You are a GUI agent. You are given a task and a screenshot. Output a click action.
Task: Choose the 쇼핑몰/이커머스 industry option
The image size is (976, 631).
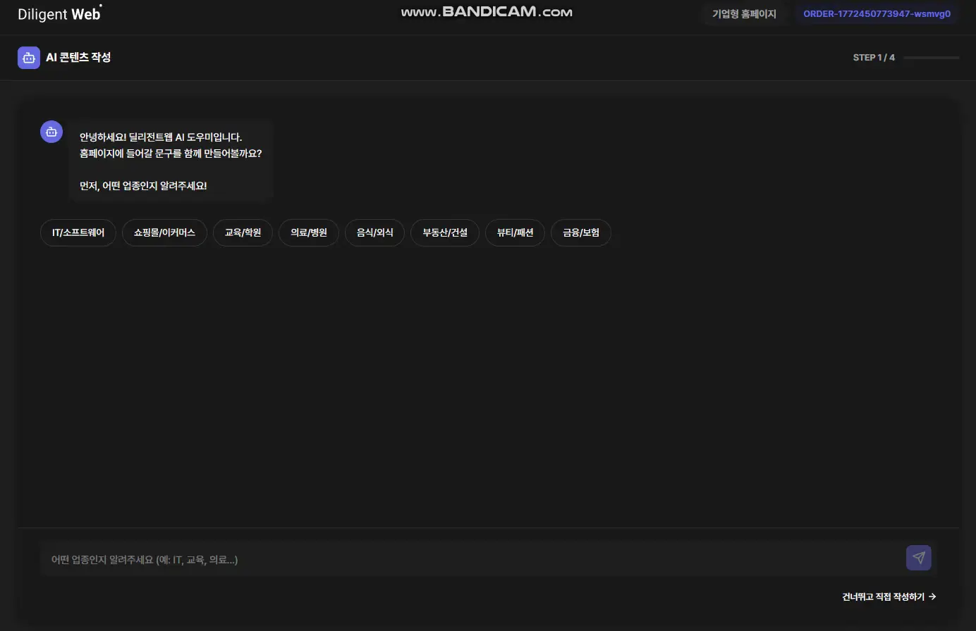click(x=164, y=232)
